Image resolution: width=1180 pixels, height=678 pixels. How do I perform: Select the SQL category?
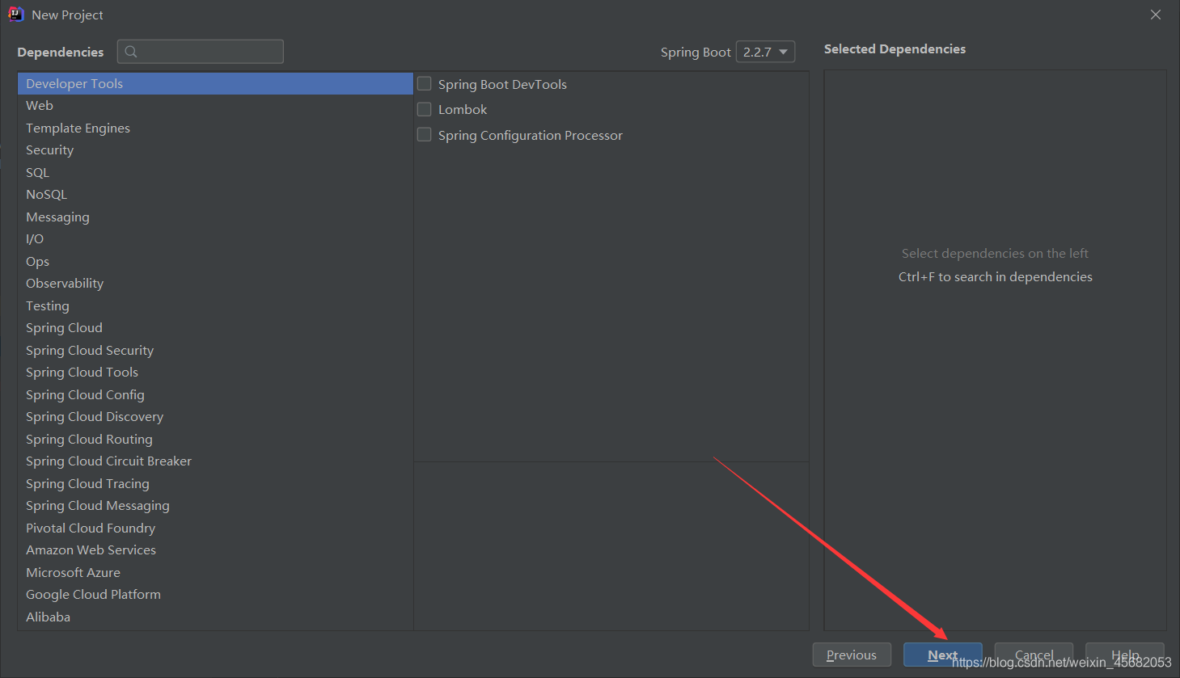click(215, 172)
